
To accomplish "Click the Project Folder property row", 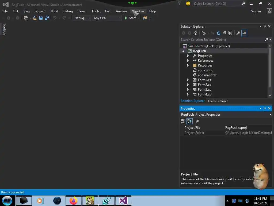I will (x=226, y=133).
